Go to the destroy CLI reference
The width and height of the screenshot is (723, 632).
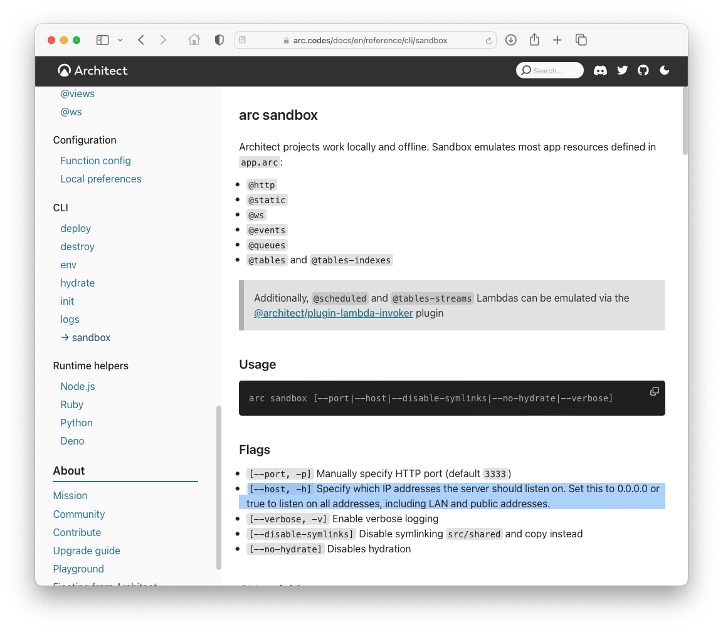[78, 246]
